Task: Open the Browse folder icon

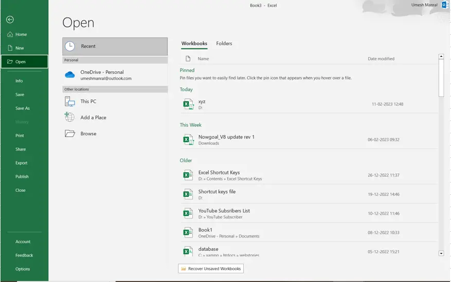Action: click(69, 133)
